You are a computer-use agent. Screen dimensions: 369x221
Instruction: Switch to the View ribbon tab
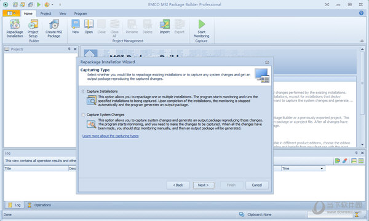[63, 14]
